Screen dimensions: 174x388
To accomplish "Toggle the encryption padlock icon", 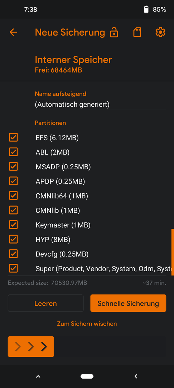I will pyautogui.click(x=114, y=32).
